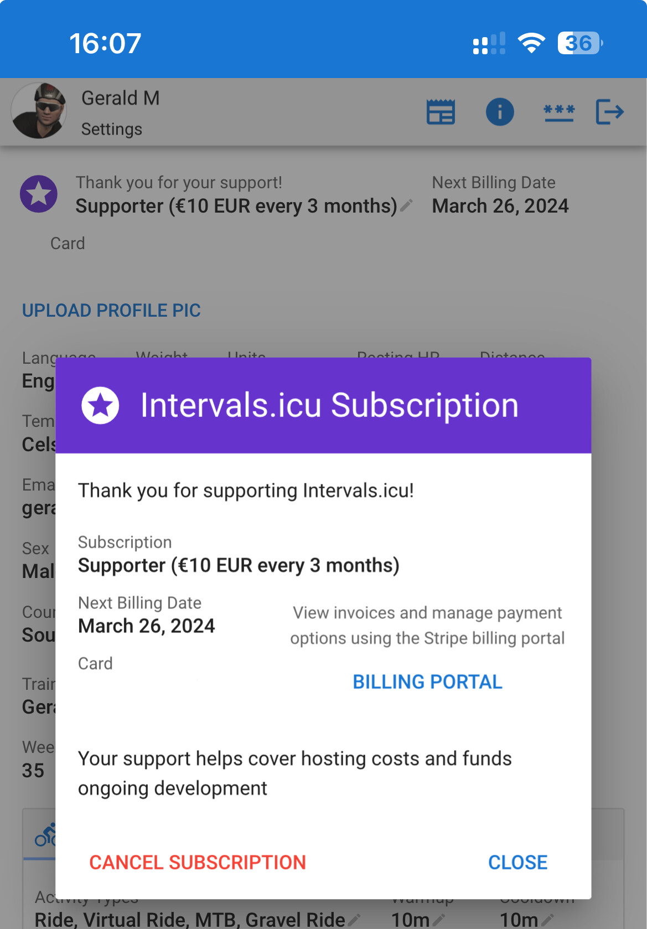Click the Card field in the dialog
Screen dimensions: 647x929
(x=95, y=663)
